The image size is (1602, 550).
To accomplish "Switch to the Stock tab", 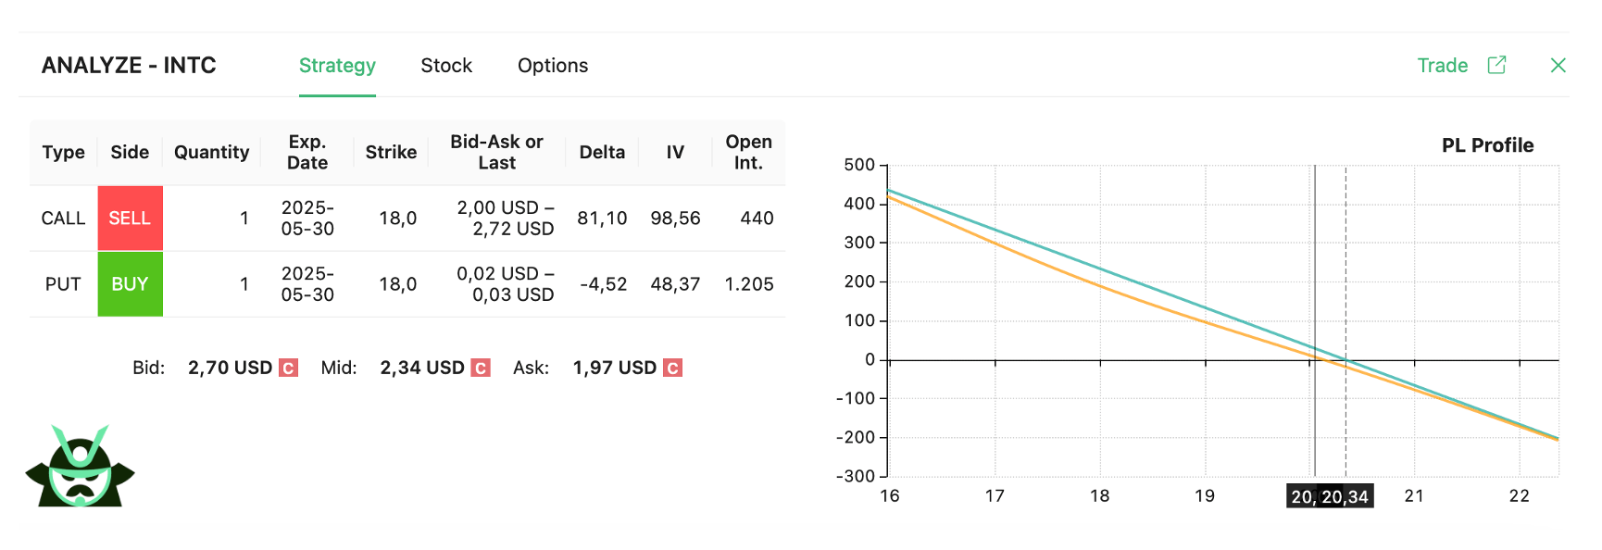I will coord(446,65).
